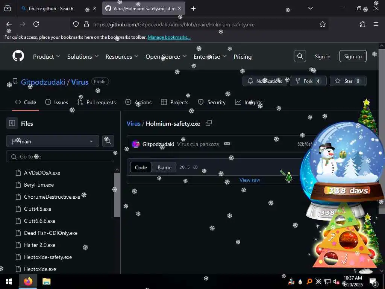
Task: Open the Insights tab
Action: [249, 102]
